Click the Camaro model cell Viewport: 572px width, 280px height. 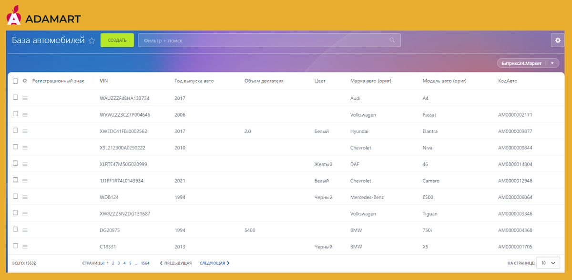[431, 181]
